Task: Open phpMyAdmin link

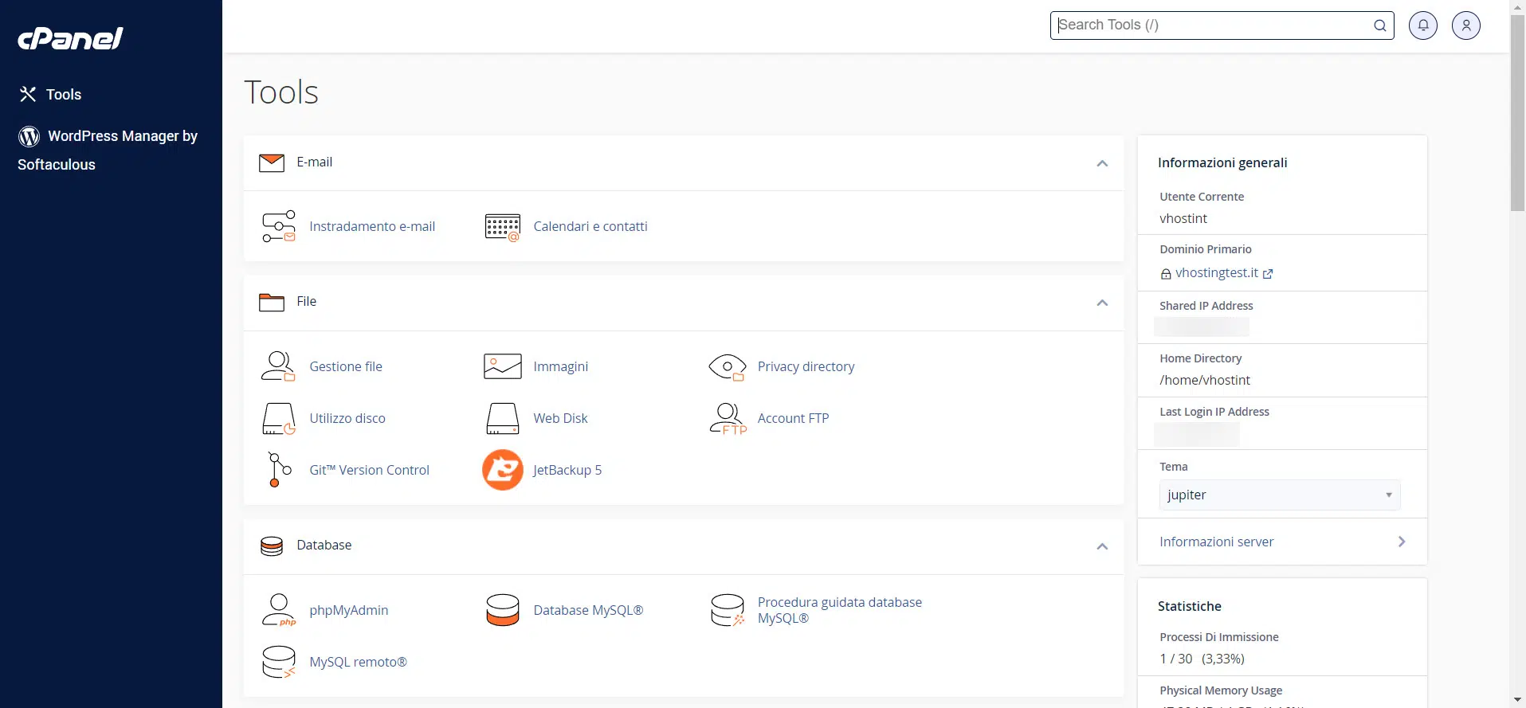Action: click(349, 610)
